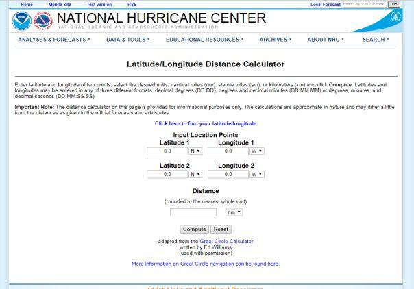The width and height of the screenshot is (414, 289).
Task: Open the About NHC menu
Action: coord(326,40)
